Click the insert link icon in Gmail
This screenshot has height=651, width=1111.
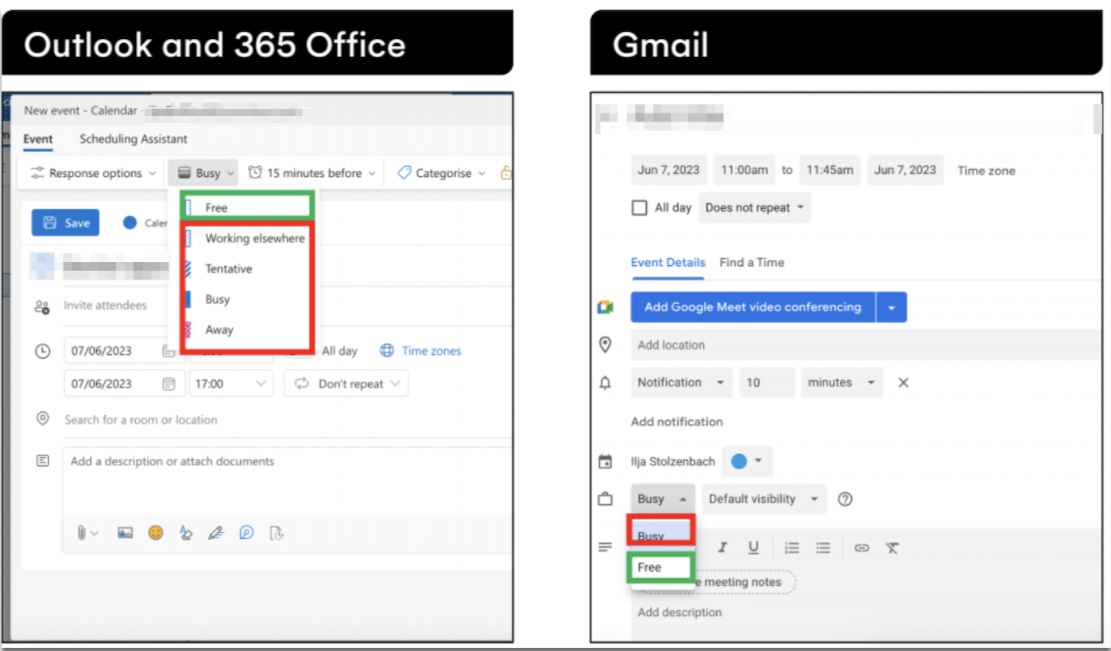(x=861, y=548)
